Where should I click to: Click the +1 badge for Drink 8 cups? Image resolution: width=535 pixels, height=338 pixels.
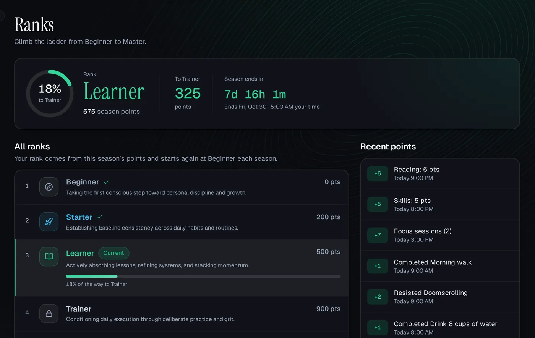point(378,328)
